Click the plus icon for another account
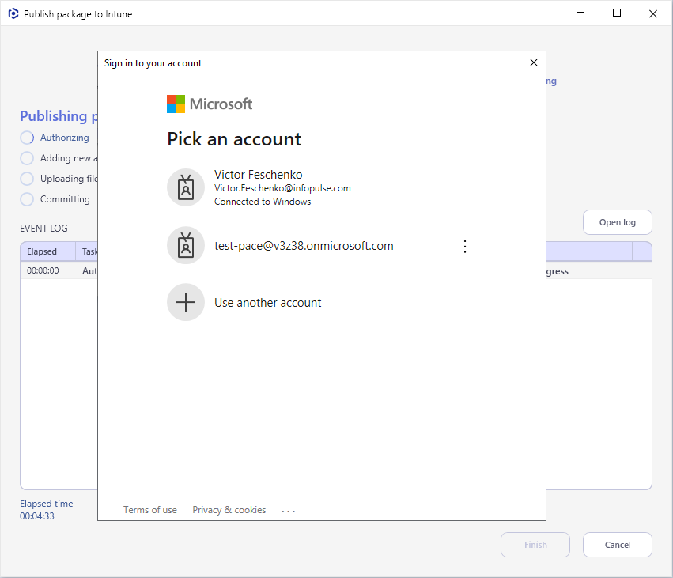Image resolution: width=673 pixels, height=578 pixels. [x=186, y=302]
